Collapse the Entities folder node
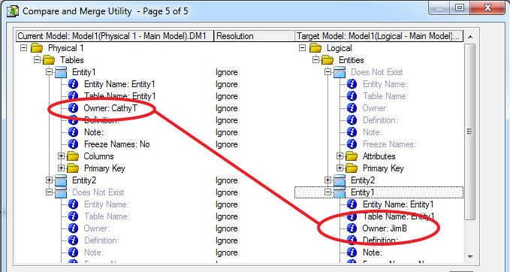The height and width of the screenshot is (272, 510). (315, 60)
